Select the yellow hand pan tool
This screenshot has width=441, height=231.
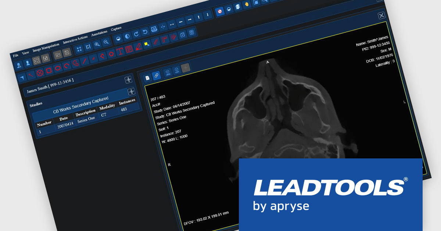(247, 4)
